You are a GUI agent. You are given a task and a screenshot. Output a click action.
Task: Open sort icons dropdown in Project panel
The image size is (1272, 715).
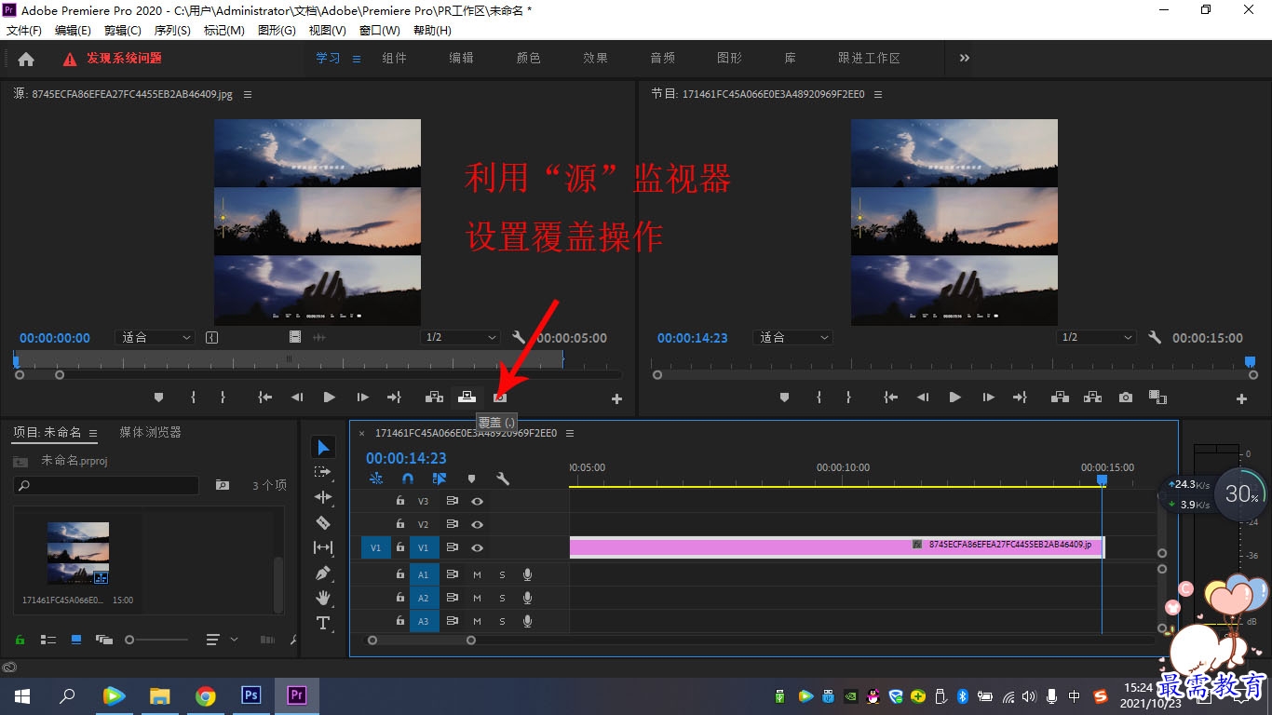(221, 640)
